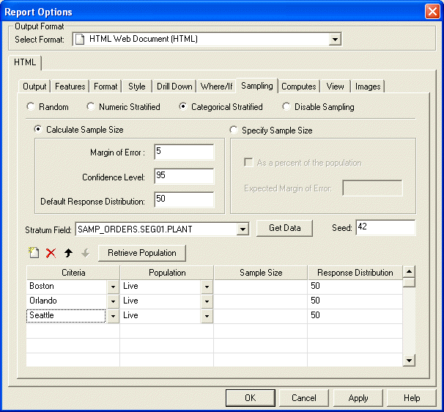Viewport: 444px width, 412px height.
Task: Open the View tab
Action: point(336,87)
